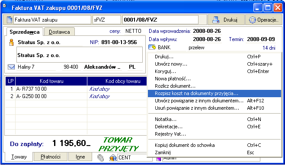
Task: Switch to the Sprzedawca tab
Action: point(25,32)
